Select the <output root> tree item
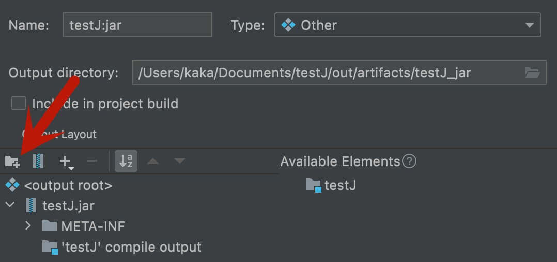557x262 pixels. 68,185
